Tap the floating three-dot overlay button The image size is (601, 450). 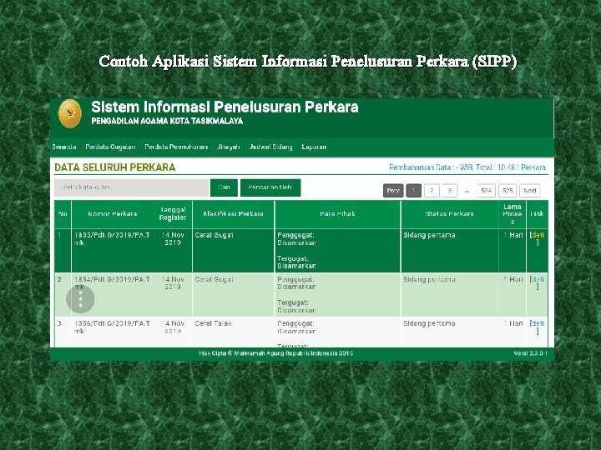(80, 299)
